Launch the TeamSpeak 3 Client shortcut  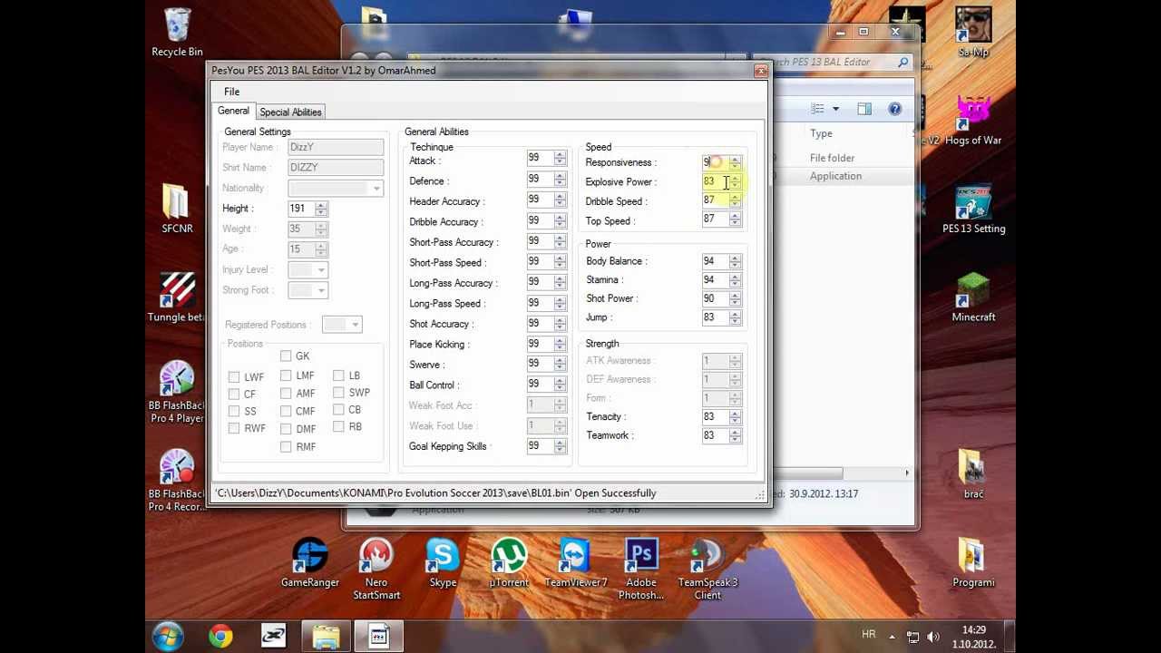pyautogui.click(x=707, y=569)
